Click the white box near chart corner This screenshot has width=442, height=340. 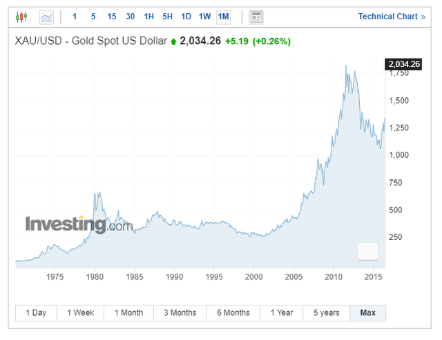[x=367, y=252]
